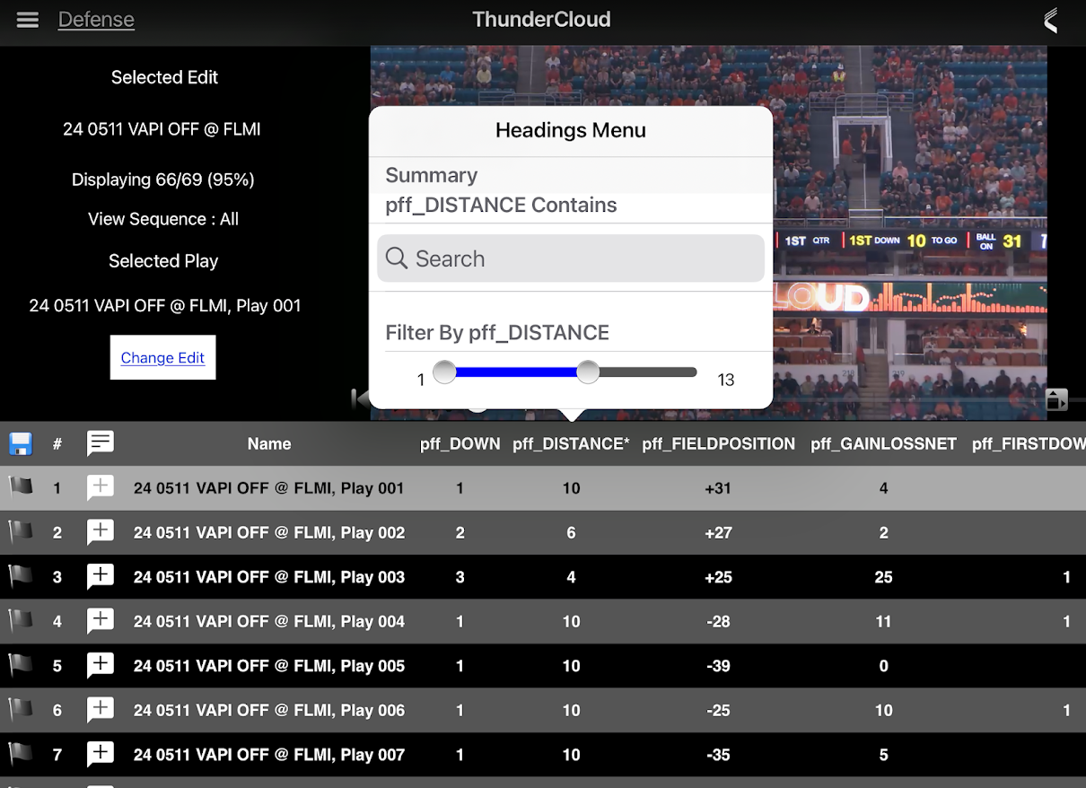The height and width of the screenshot is (788, 1086).
Task: Open the pff_DISTANCE Contains option
Action: click(x=502, y=205)
